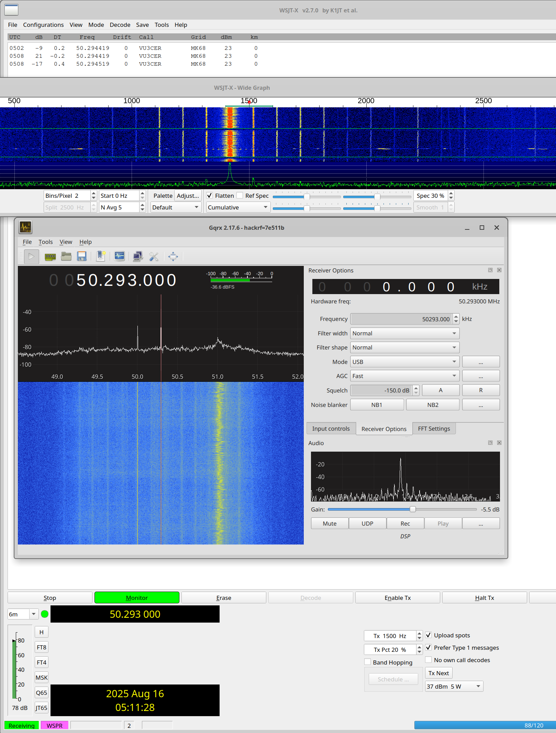
Task: Click the 88/120 WSPR progress bar
Action: pos(485,725)
